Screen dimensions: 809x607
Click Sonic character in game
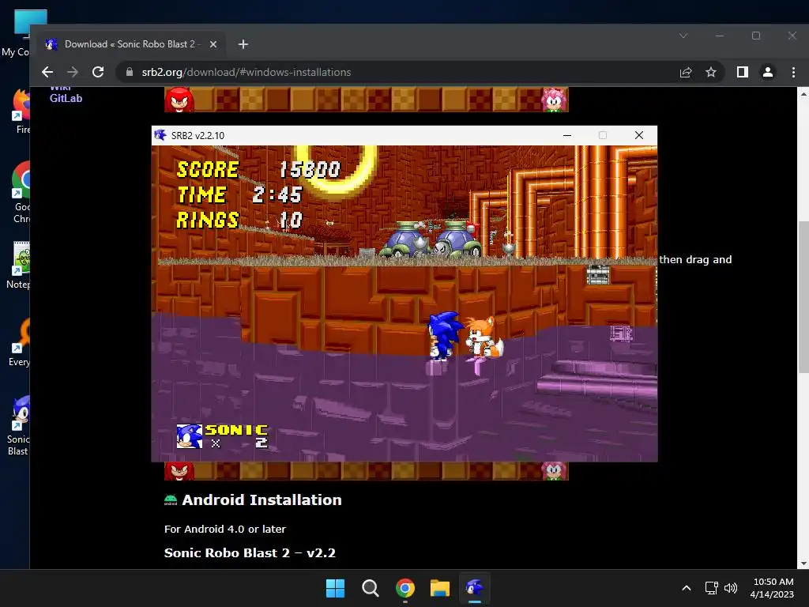click(442, 336)
